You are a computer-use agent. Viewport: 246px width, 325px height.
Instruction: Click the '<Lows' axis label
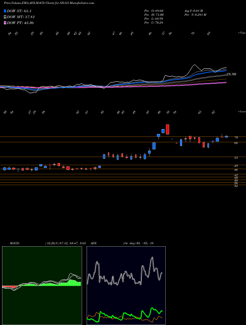point(242,111)
